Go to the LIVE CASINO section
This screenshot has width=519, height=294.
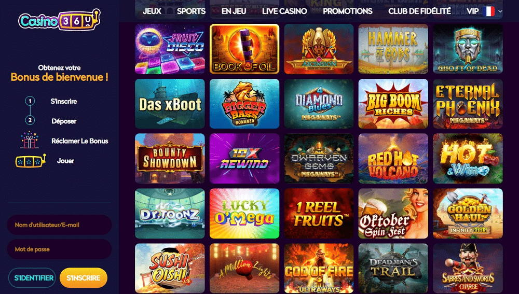(284, 11)
